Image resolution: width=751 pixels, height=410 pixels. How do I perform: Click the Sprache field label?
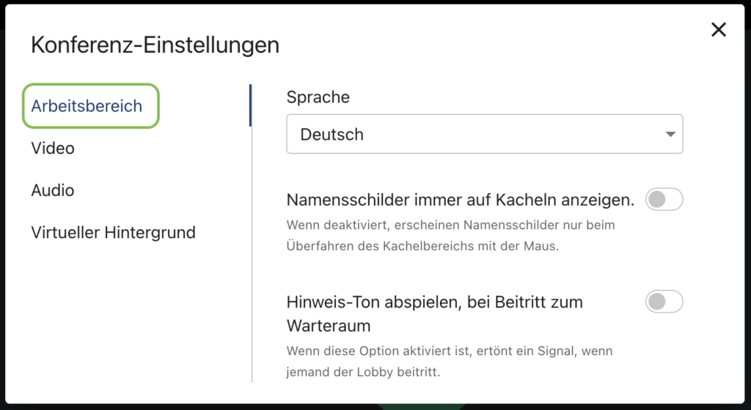click(318, 97)
